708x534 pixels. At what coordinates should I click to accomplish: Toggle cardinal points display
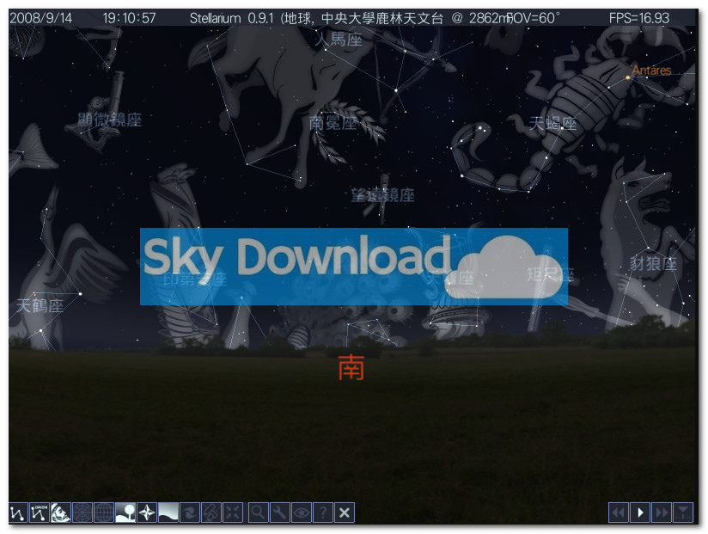(x=147, y=513)
